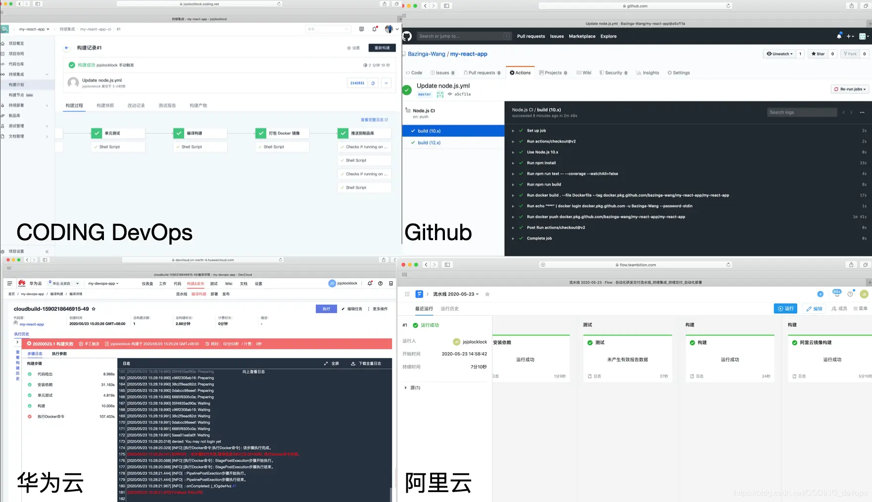Click 向上查看日志 in Huawei log panel

click(253, 372)
